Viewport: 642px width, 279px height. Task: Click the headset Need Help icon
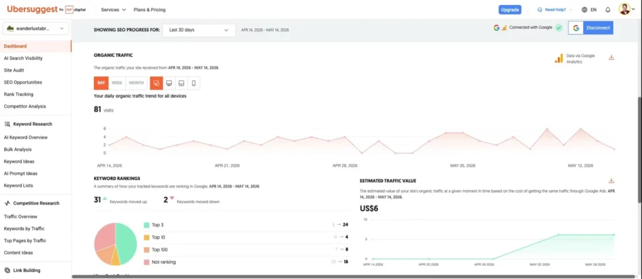pos(540,9)
